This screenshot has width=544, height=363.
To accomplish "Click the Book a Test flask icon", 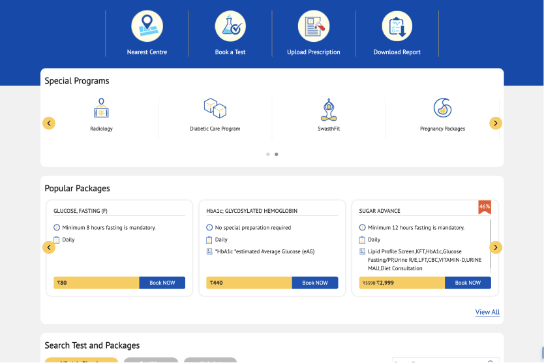I will pyautogui.click(x=230, y=26).
